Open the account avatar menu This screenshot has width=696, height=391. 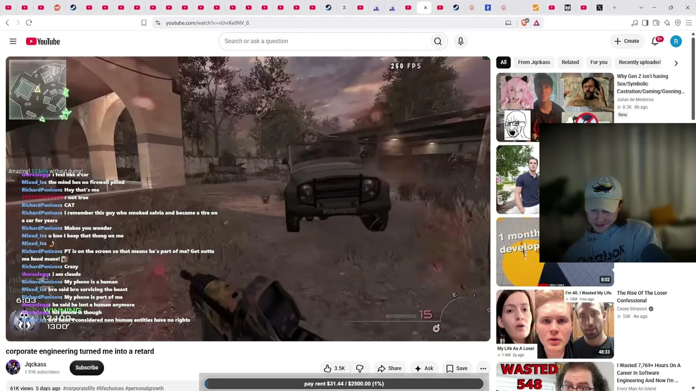pyautogui.click(x=676, y=41)
